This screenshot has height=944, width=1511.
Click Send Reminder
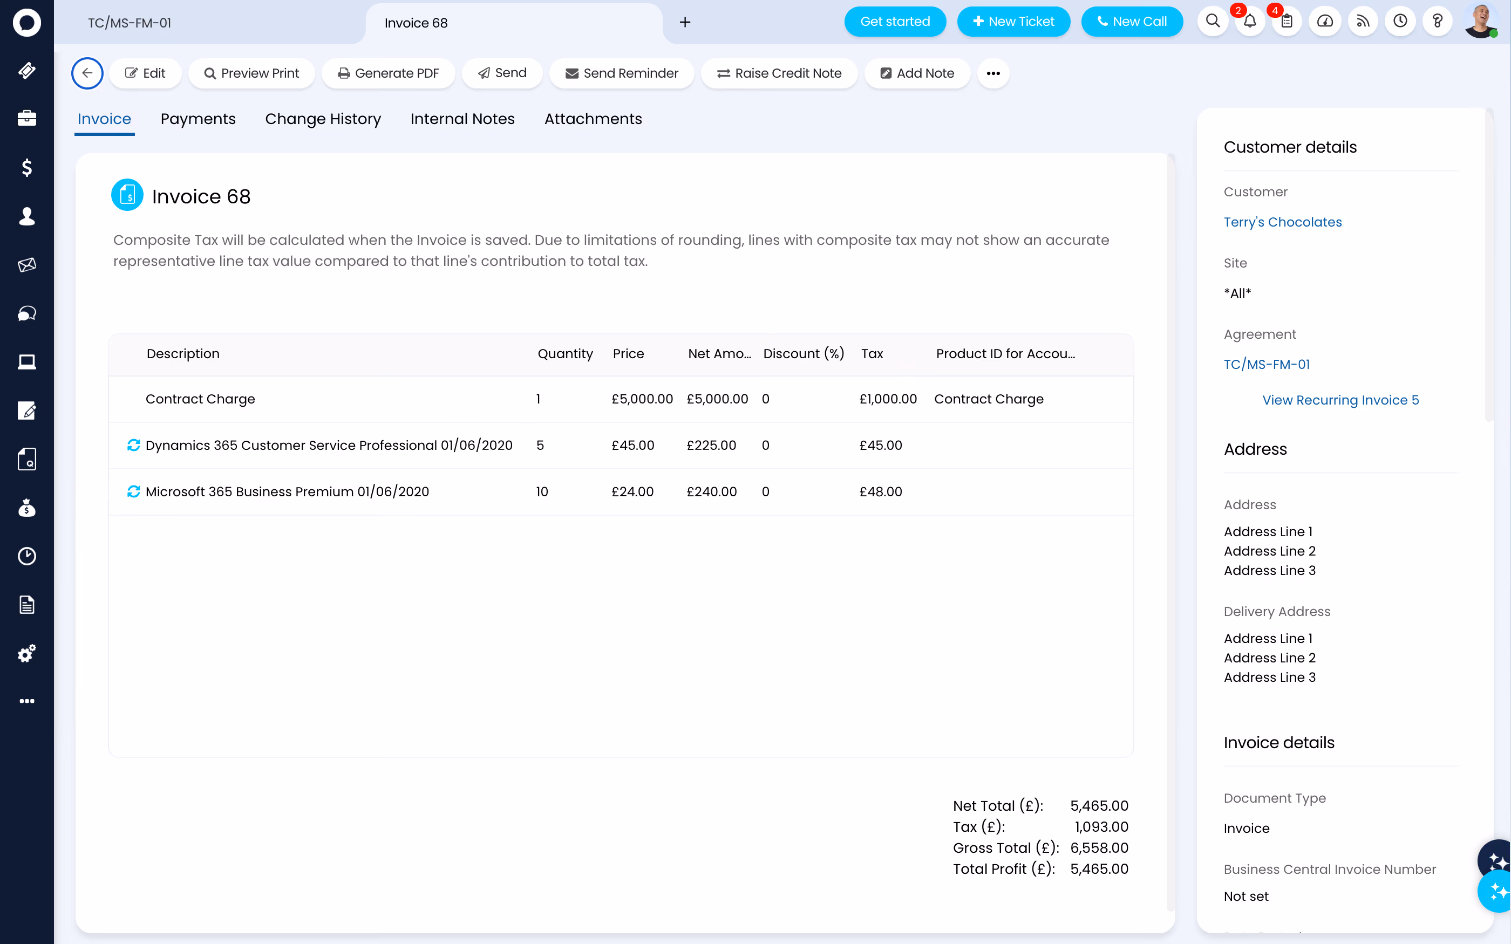coord(622,73)
